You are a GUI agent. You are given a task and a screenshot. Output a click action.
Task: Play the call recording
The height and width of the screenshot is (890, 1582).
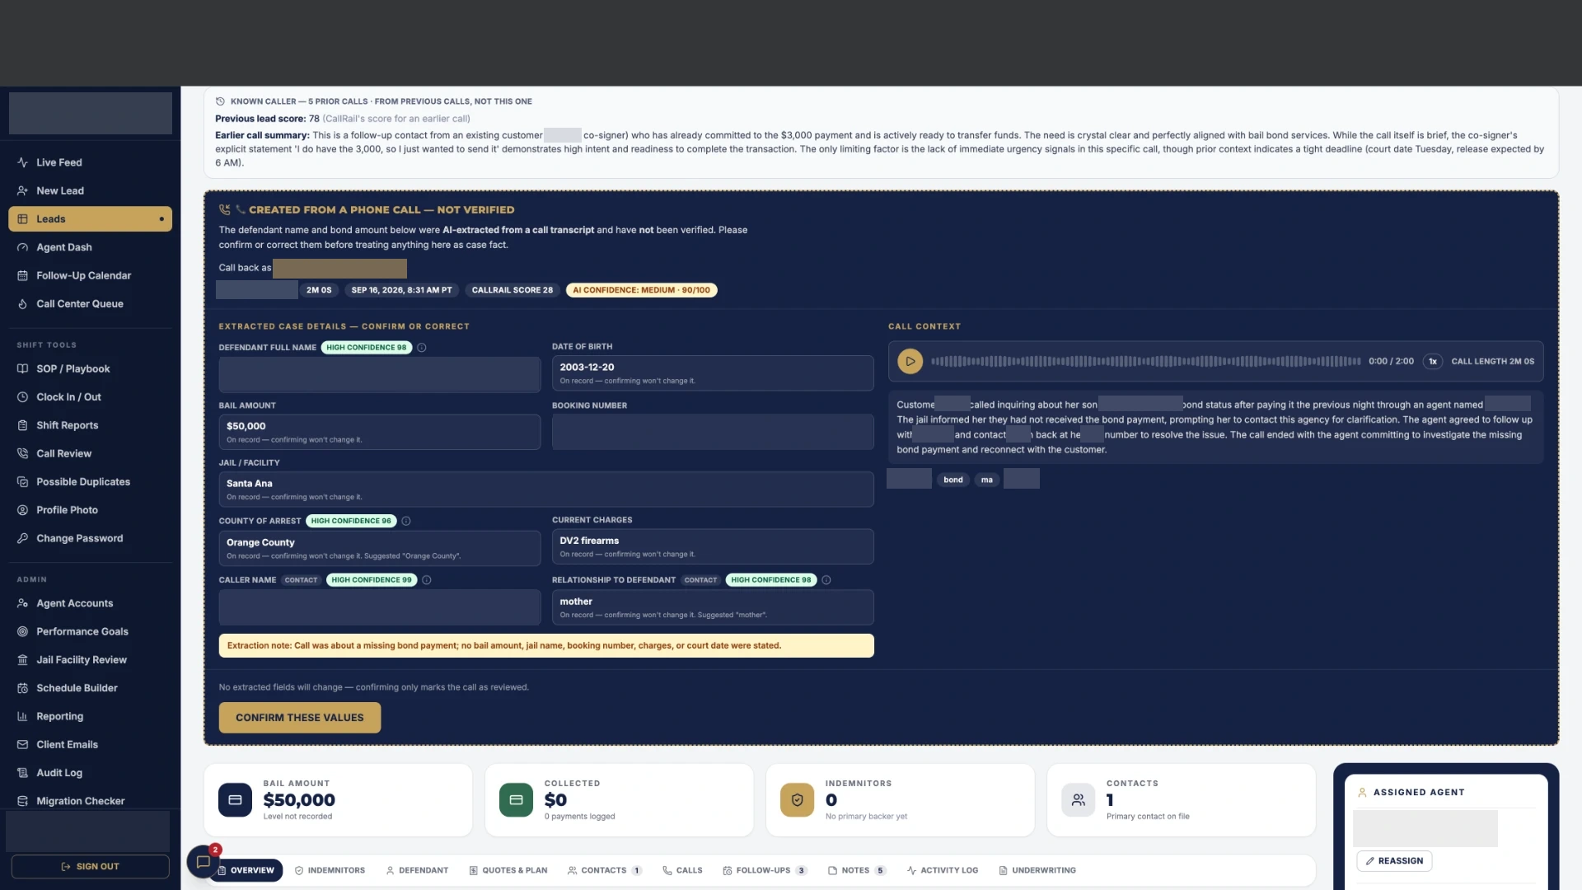coord(910,361)
